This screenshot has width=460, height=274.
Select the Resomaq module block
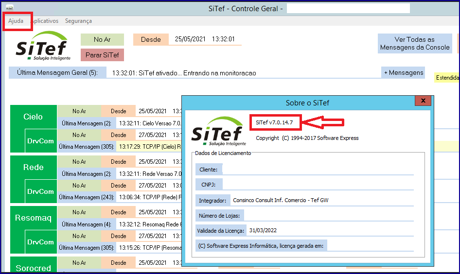point(33,218)
